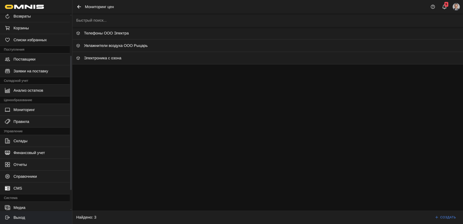Log out using Выход

coord(19,218)
